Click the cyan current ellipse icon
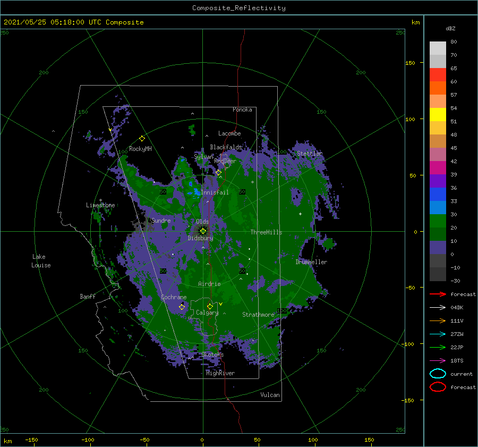The image size is (478, 447). point(438,374)
